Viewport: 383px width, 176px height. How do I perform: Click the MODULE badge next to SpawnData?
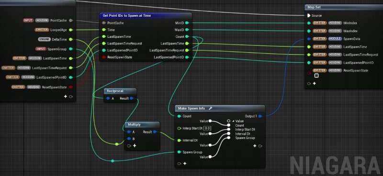pos(335,39)
